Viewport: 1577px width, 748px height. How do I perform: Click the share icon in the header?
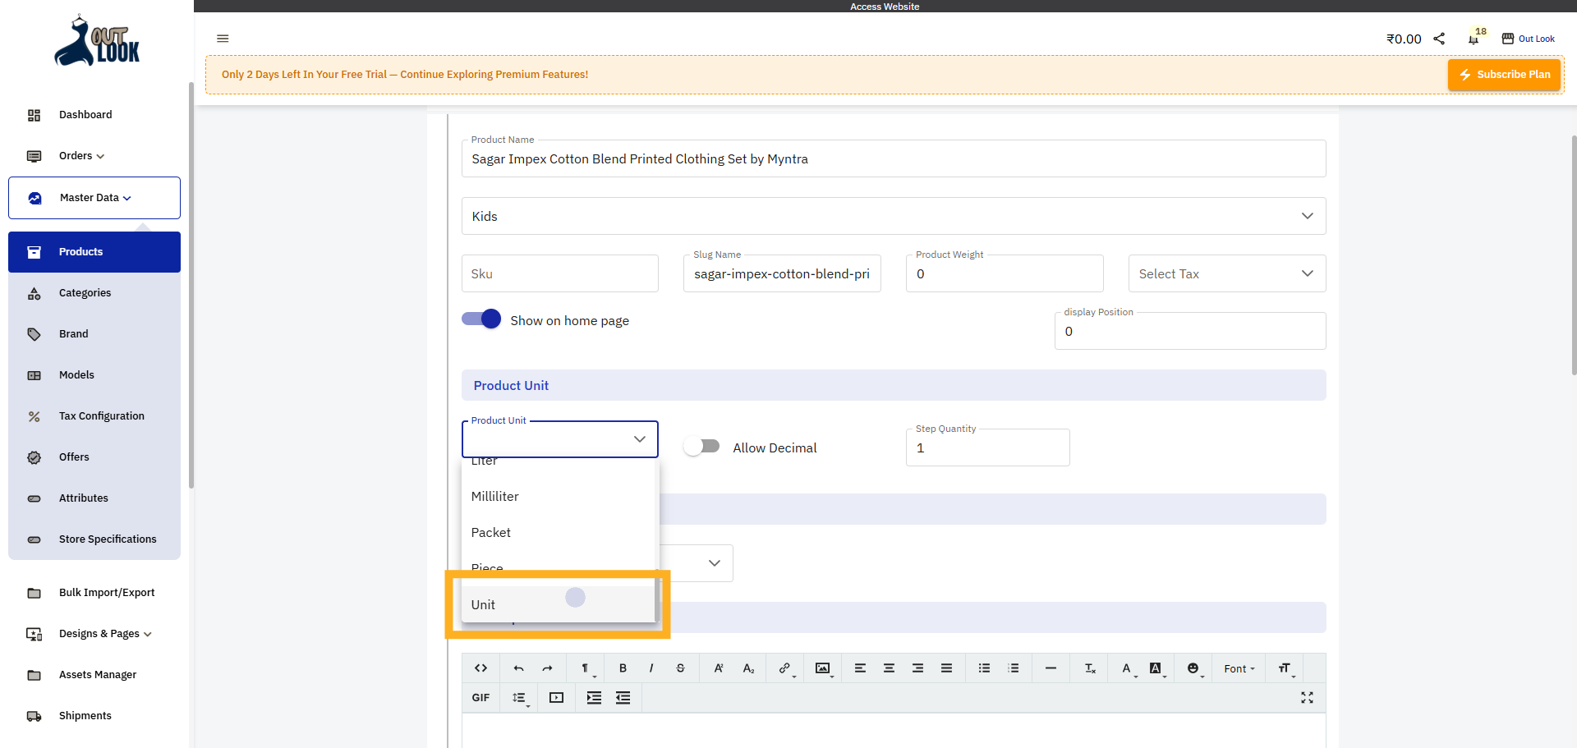point(1439,39)
